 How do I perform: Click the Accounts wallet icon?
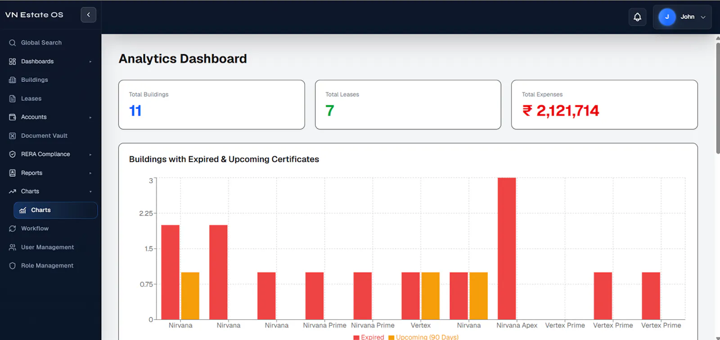13,117
